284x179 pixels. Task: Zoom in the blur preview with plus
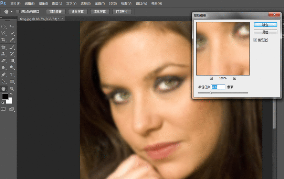pyautogui.click(x=235, y=78)
